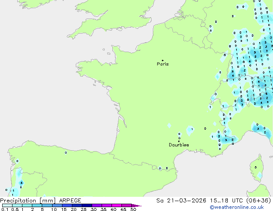Click the Dourbies location marker dot

[x=179, y=141]
